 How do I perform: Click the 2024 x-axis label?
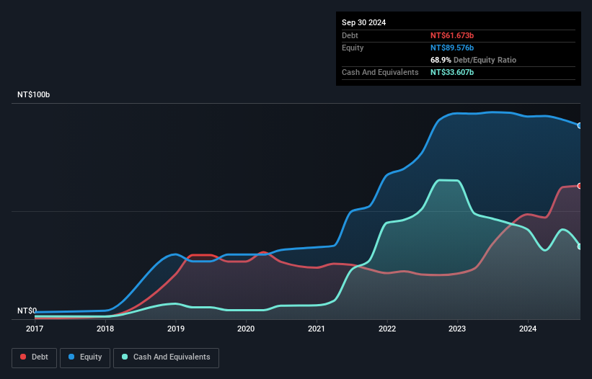pos(528,329)
